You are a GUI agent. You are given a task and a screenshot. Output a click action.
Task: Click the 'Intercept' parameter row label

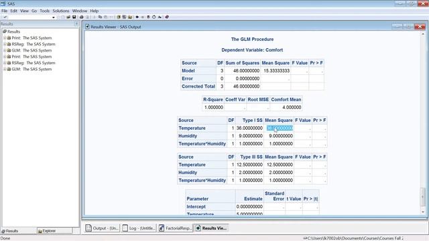[x=196, y=207]
